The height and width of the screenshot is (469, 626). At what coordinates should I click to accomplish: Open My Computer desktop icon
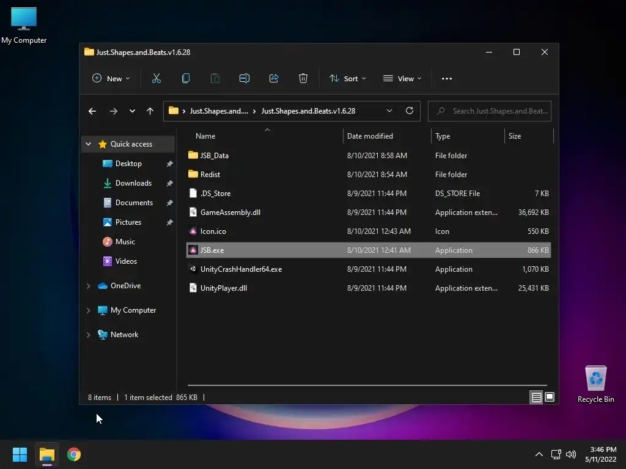pyautogui.click(x=24, y=24)
